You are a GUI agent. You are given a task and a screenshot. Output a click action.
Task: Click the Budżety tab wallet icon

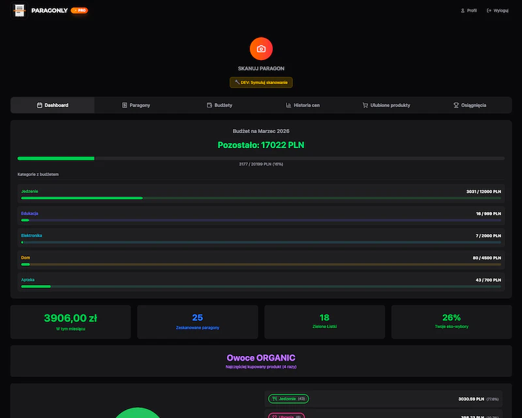209,105
